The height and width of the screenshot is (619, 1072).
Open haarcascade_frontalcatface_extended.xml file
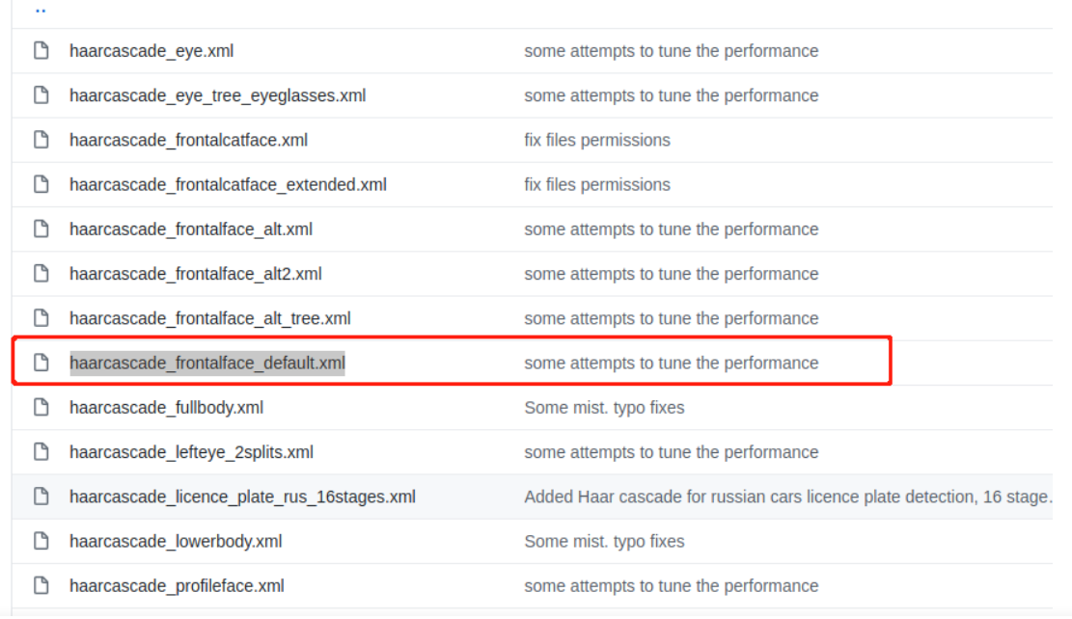(x=228, y=184)
